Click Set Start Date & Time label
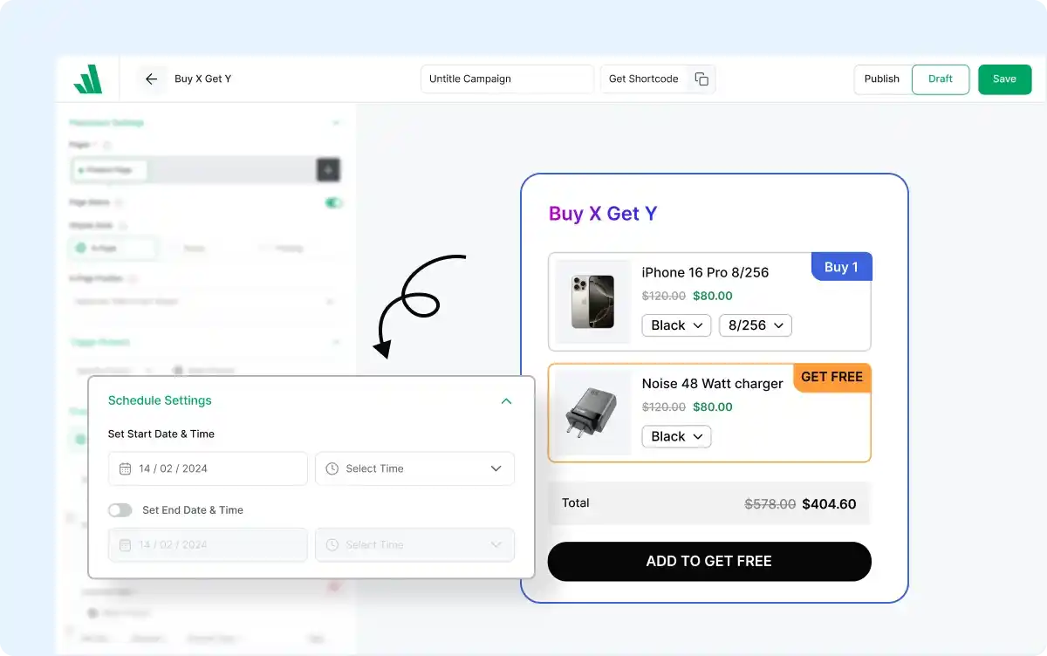Viewport: 1047px width, 656px height. [x=161, y=434]
